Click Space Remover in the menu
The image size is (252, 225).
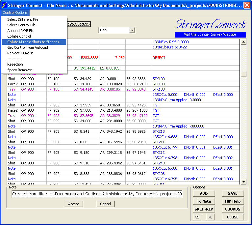pyautogui.click(x=20, y=70)
